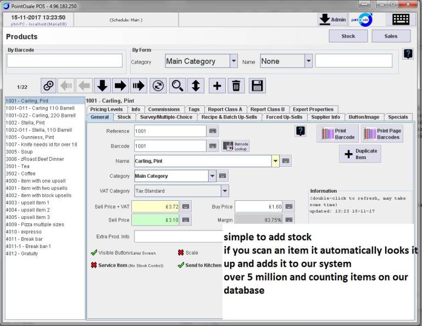Click the refresh circular arrows icon
The height and width of the screenshot is (326, 422).
(x=158, y=86)
